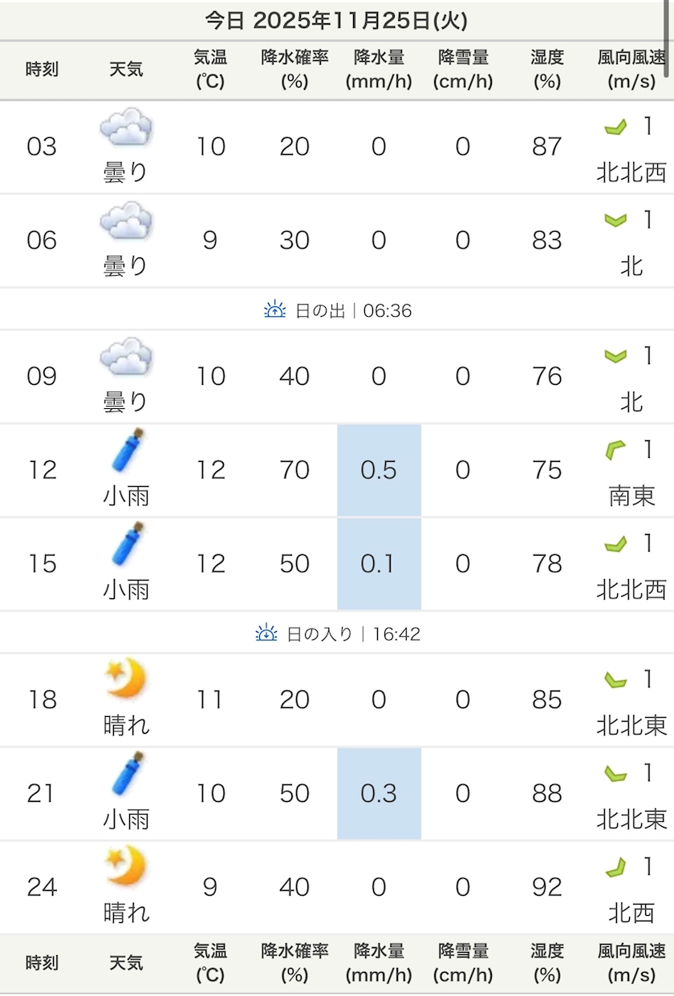Click the top 降水確率 column header

(x=294, y=70)
